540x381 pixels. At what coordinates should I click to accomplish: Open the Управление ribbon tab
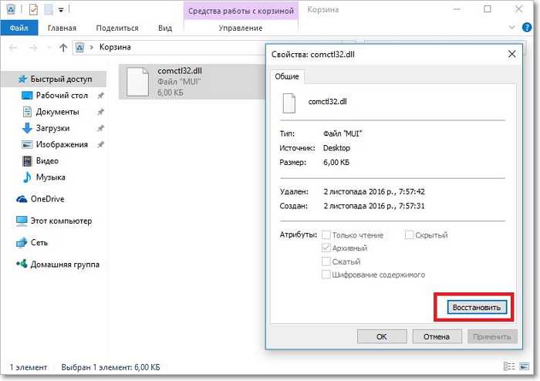pyautogui.click(x=241, y=28)
